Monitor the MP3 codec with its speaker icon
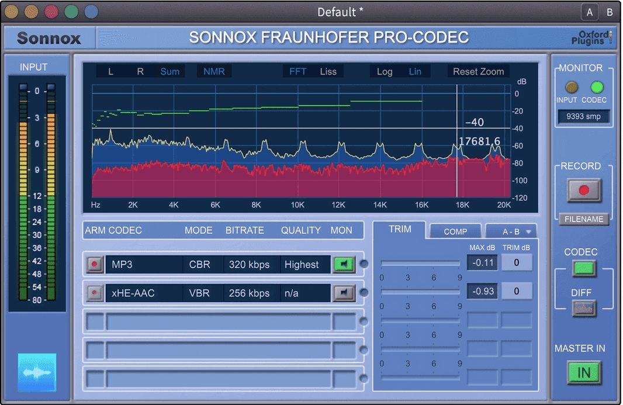Image resolution: width=623 pixels, height=405 pixels. (344, 265)
